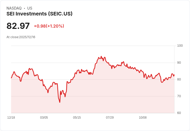Select the 03/05 date on x-axis
Viewport: 190px width, 131px height.
point(44,118)
